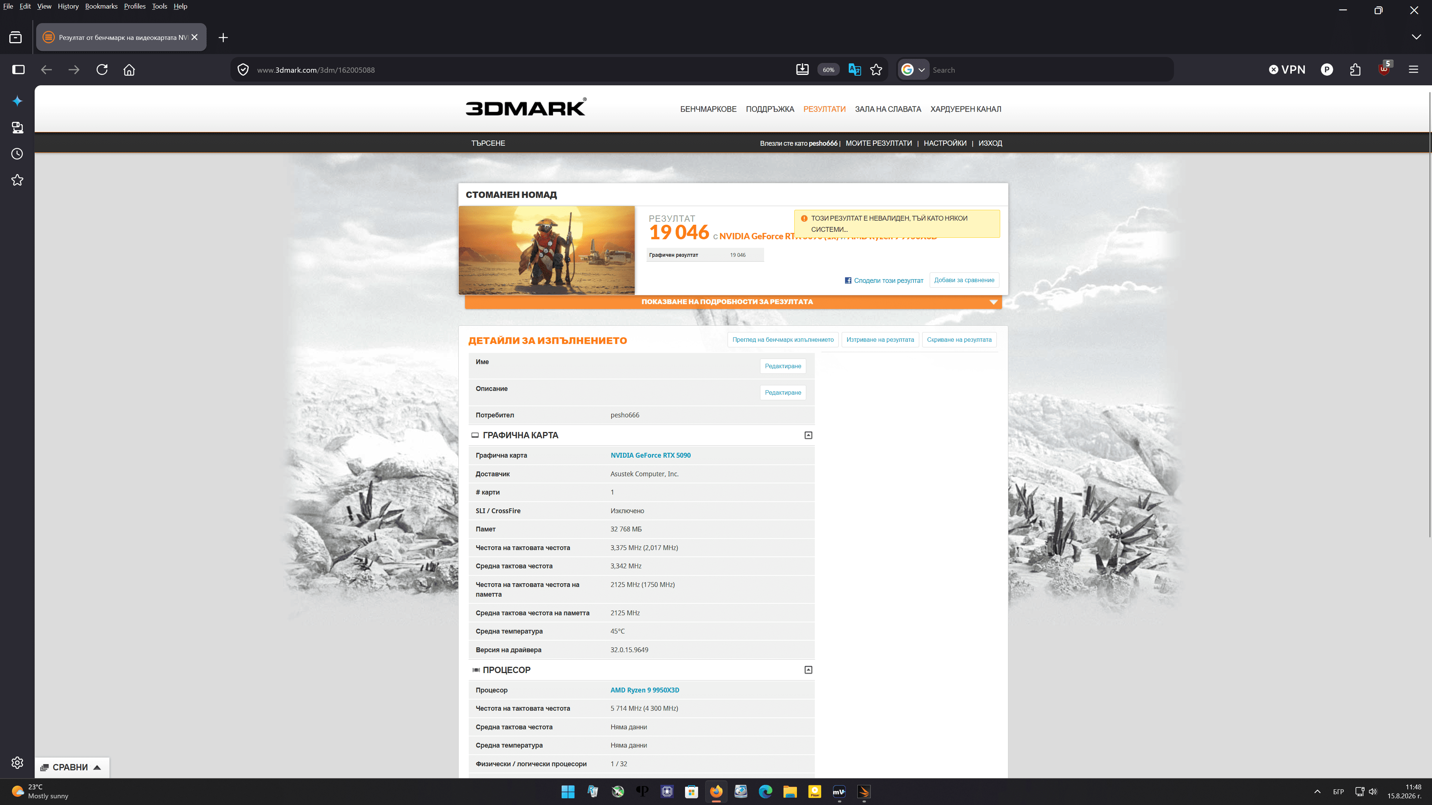Open the AMD Ryzen 9 9950X3D link
The height and width of the screenshot is (805, 1432).
(x=645, y=690)
